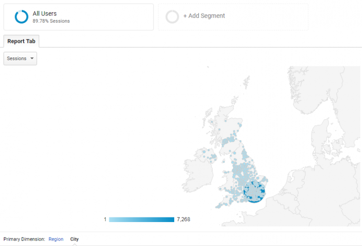This screenshot has height=246, width=362.
Task: Click Norway on the map
Action: point(307,90)
